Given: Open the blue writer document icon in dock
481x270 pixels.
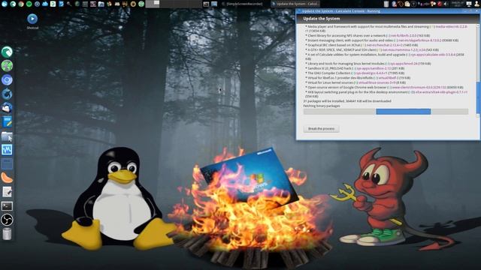Looking at the screenshot, I should point(7,121).
